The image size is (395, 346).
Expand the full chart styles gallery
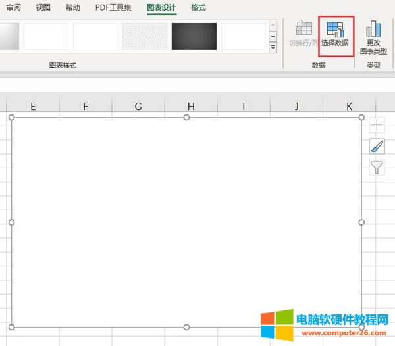273,47
